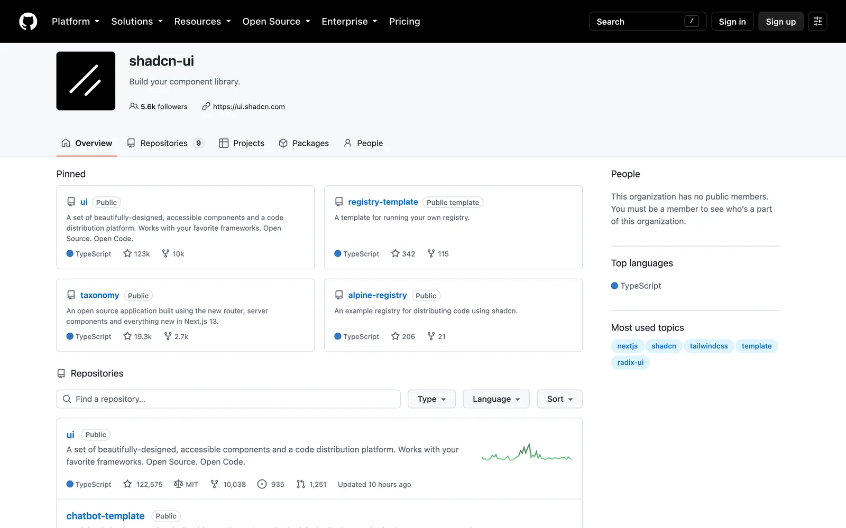The image size is (846, 528).
Task: Click the followers people icon
Action: point(134,106)
